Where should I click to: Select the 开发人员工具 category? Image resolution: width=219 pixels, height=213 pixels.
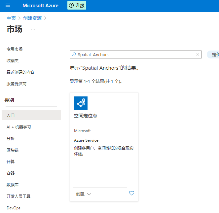(18, 196)
